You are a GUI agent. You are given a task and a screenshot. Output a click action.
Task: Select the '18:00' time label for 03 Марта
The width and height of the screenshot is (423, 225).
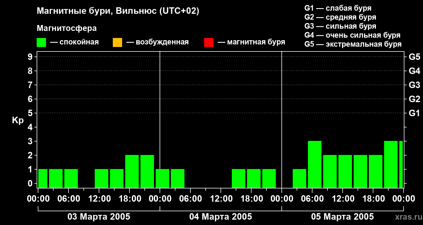(x=129, y=199)
